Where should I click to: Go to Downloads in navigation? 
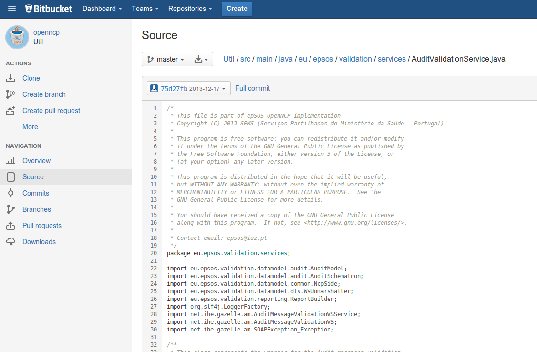[39, 242]
